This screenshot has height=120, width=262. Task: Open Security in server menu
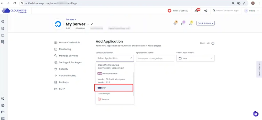(x=61, y=69)
